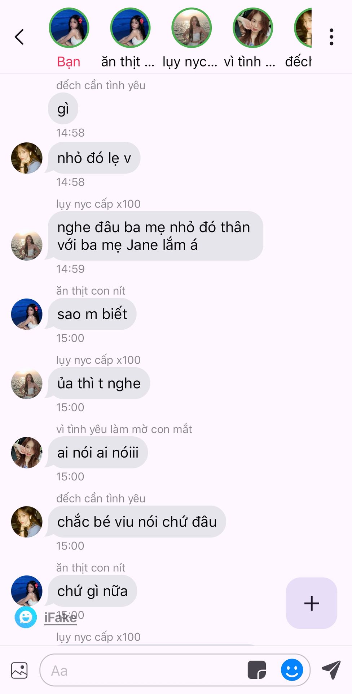This screenshot has height=694, width=352.
Task: Open the sticker picker icon
Action: 257,670
